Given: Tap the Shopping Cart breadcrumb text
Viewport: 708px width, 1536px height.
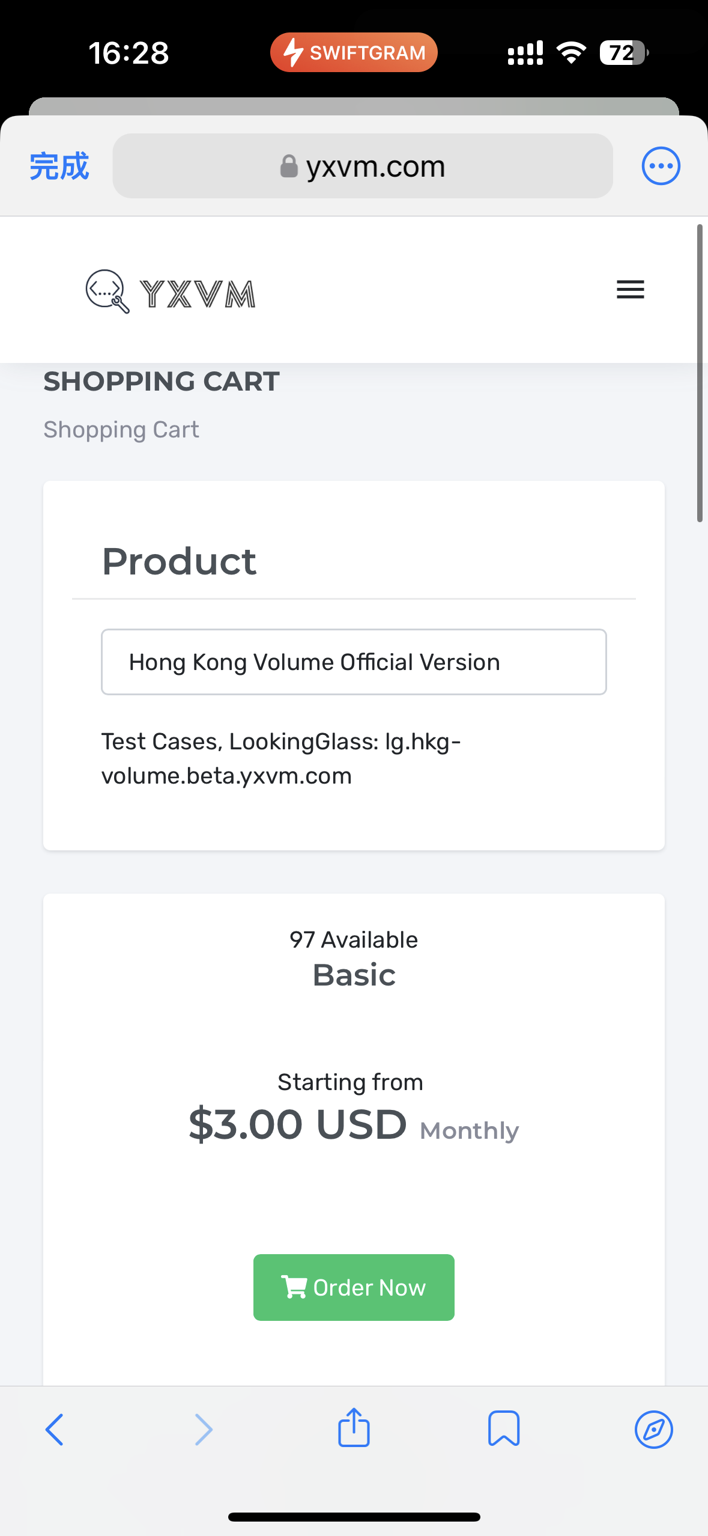Looking at the screenshot, I should click(x=121, y=428).
